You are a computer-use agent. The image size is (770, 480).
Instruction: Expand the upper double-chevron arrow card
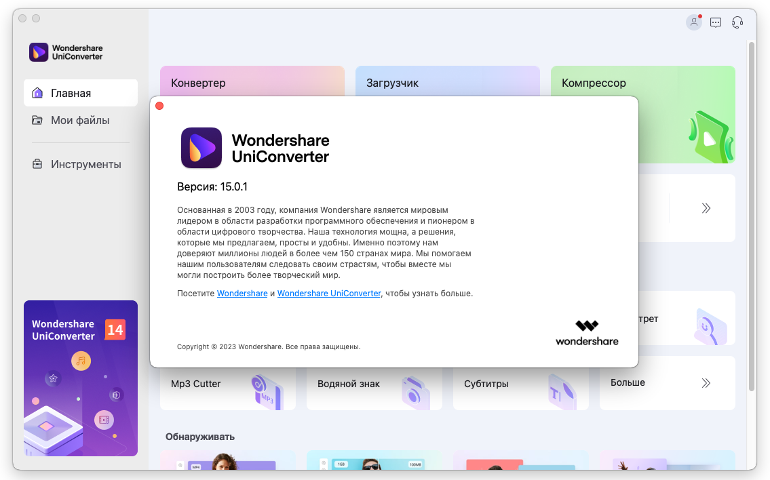(706, 208)
